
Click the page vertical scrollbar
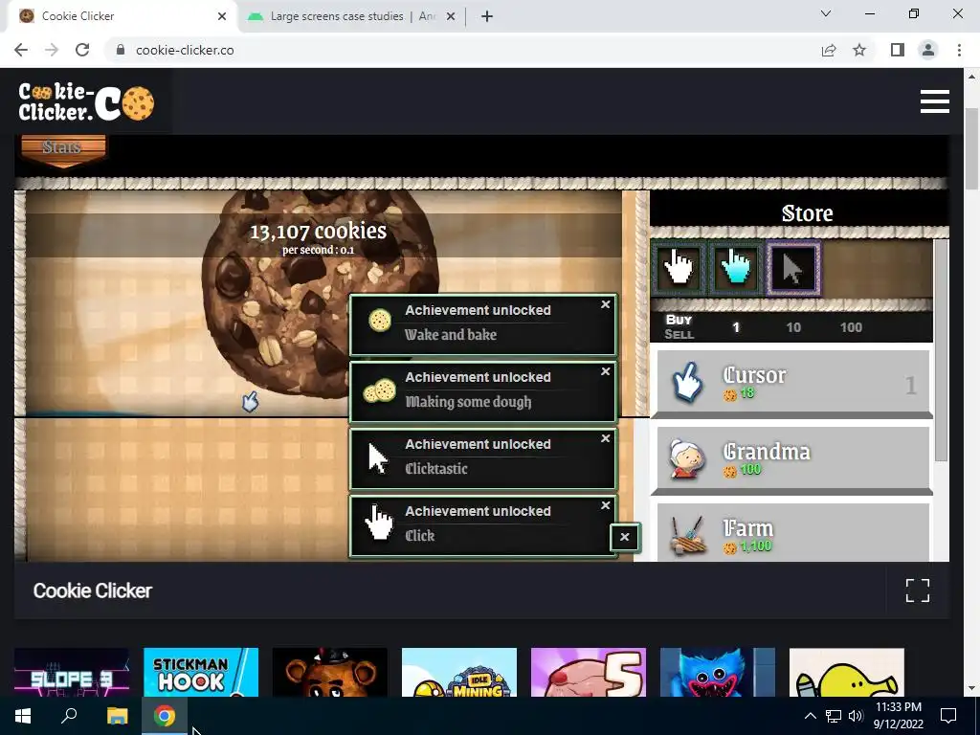click(972, 148)
